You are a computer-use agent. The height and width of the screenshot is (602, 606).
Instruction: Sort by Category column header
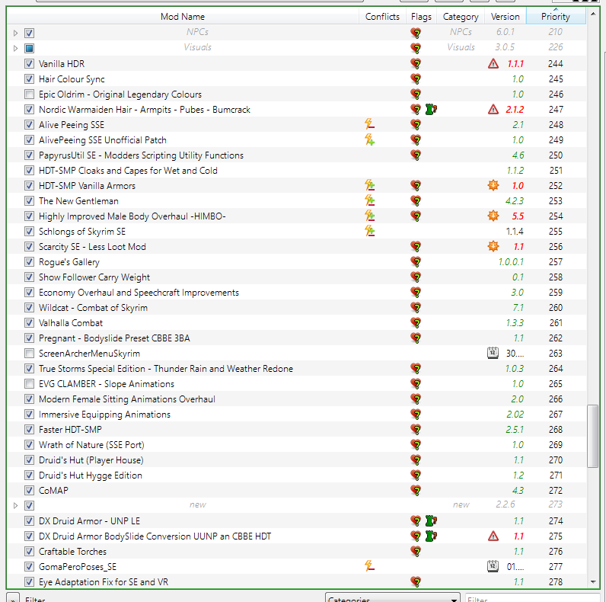[461, 17]
